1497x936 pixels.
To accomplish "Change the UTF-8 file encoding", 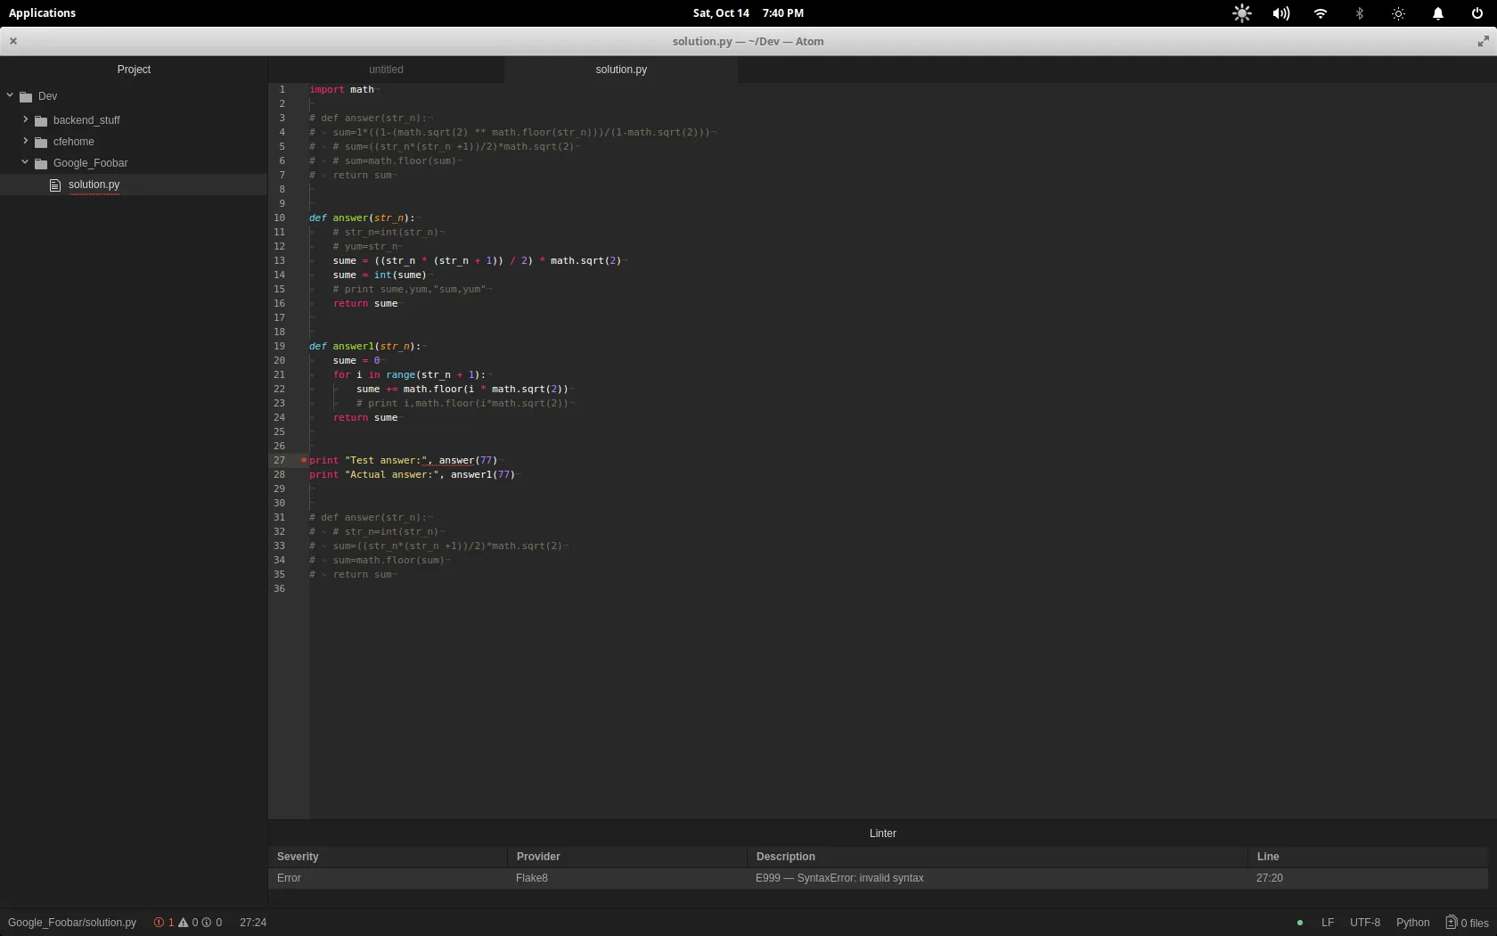I will pos(1364,923).
